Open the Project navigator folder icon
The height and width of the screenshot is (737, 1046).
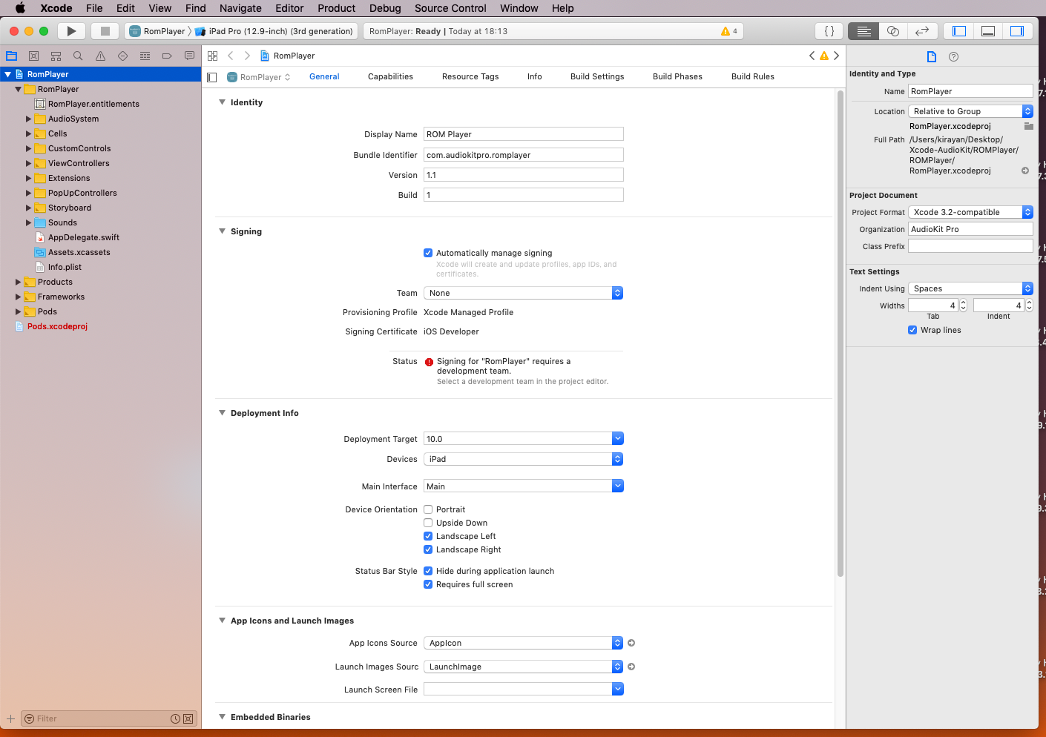click(x=12, y=56)
